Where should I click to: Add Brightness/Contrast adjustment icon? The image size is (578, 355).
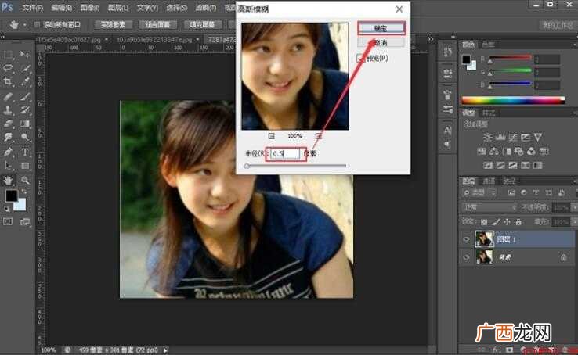pos(488,138)
